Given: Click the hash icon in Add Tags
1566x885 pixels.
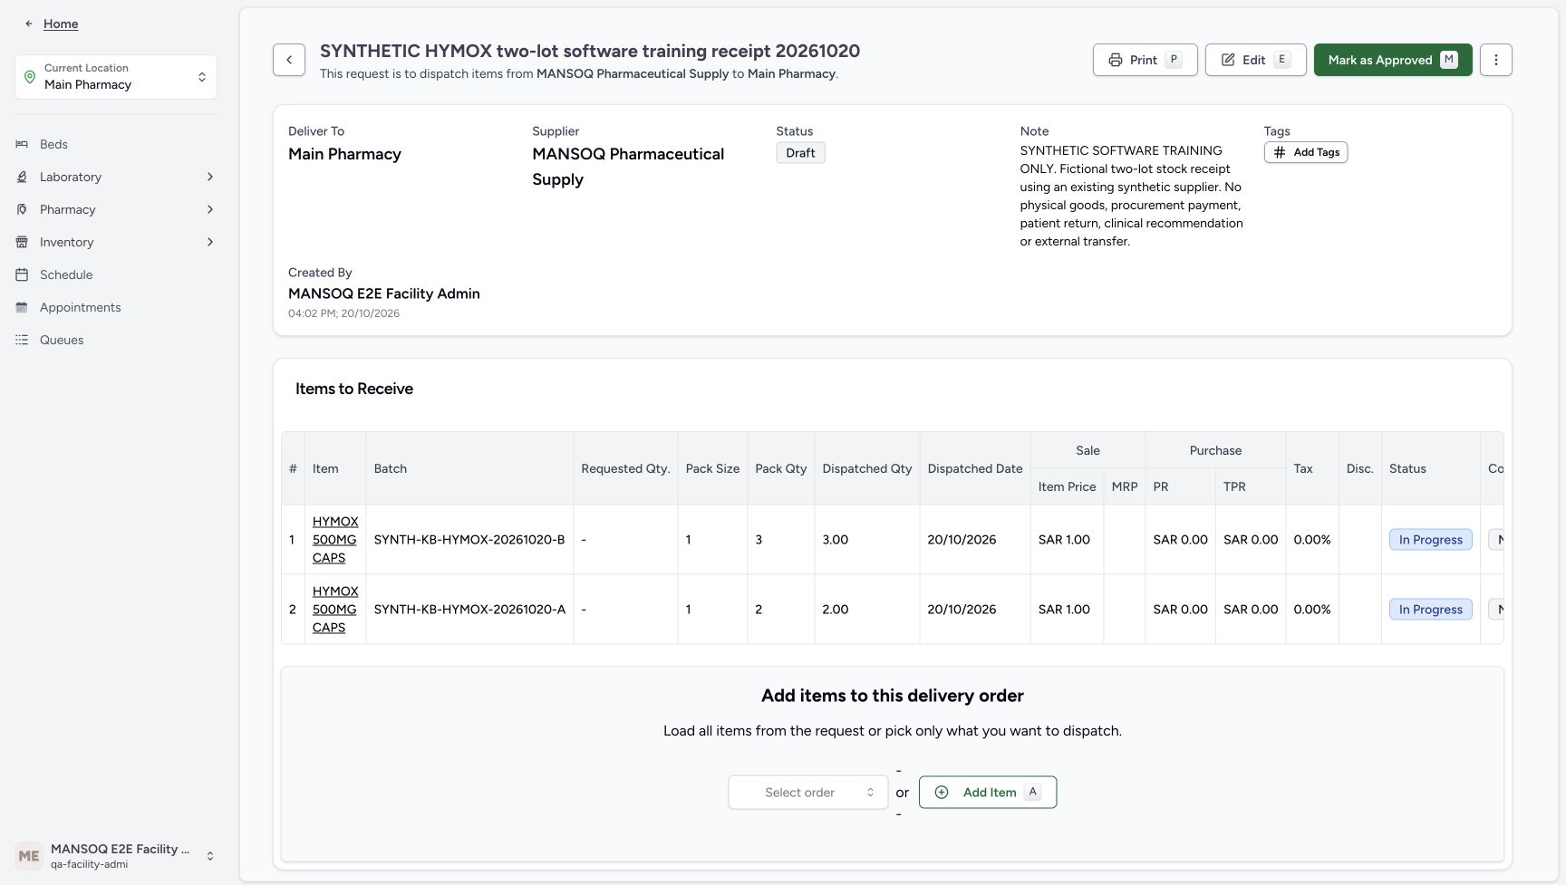Looking at the screenshot, I should [1280, 152].
